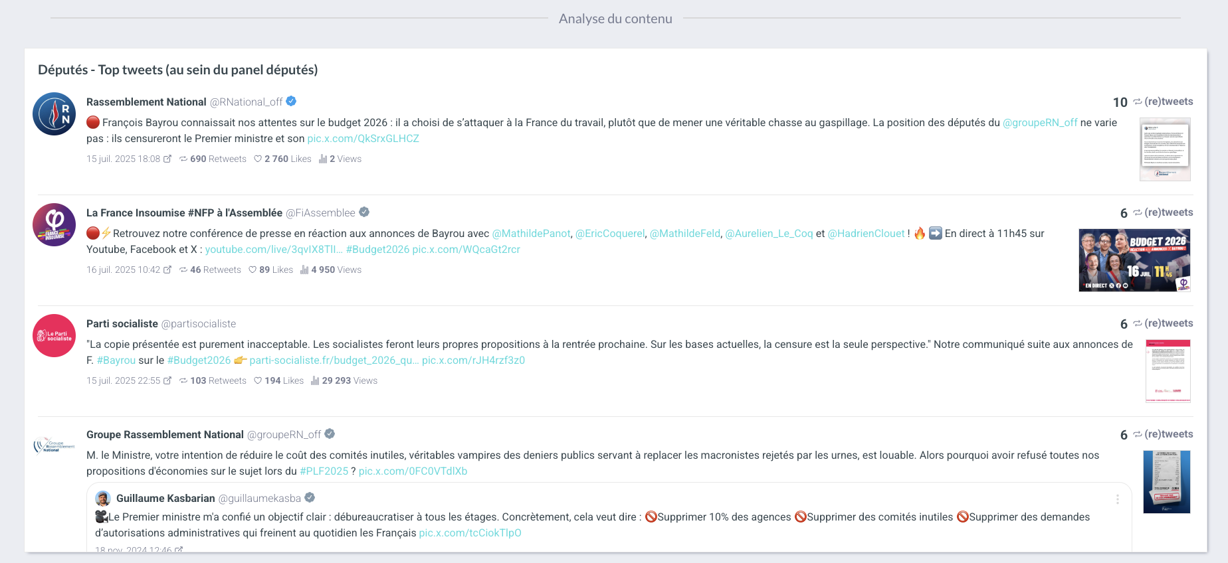This screenshot has height=563, width=1228.
Task: Click heart icon next to 2 760 Likes
Action: point(258,159)
